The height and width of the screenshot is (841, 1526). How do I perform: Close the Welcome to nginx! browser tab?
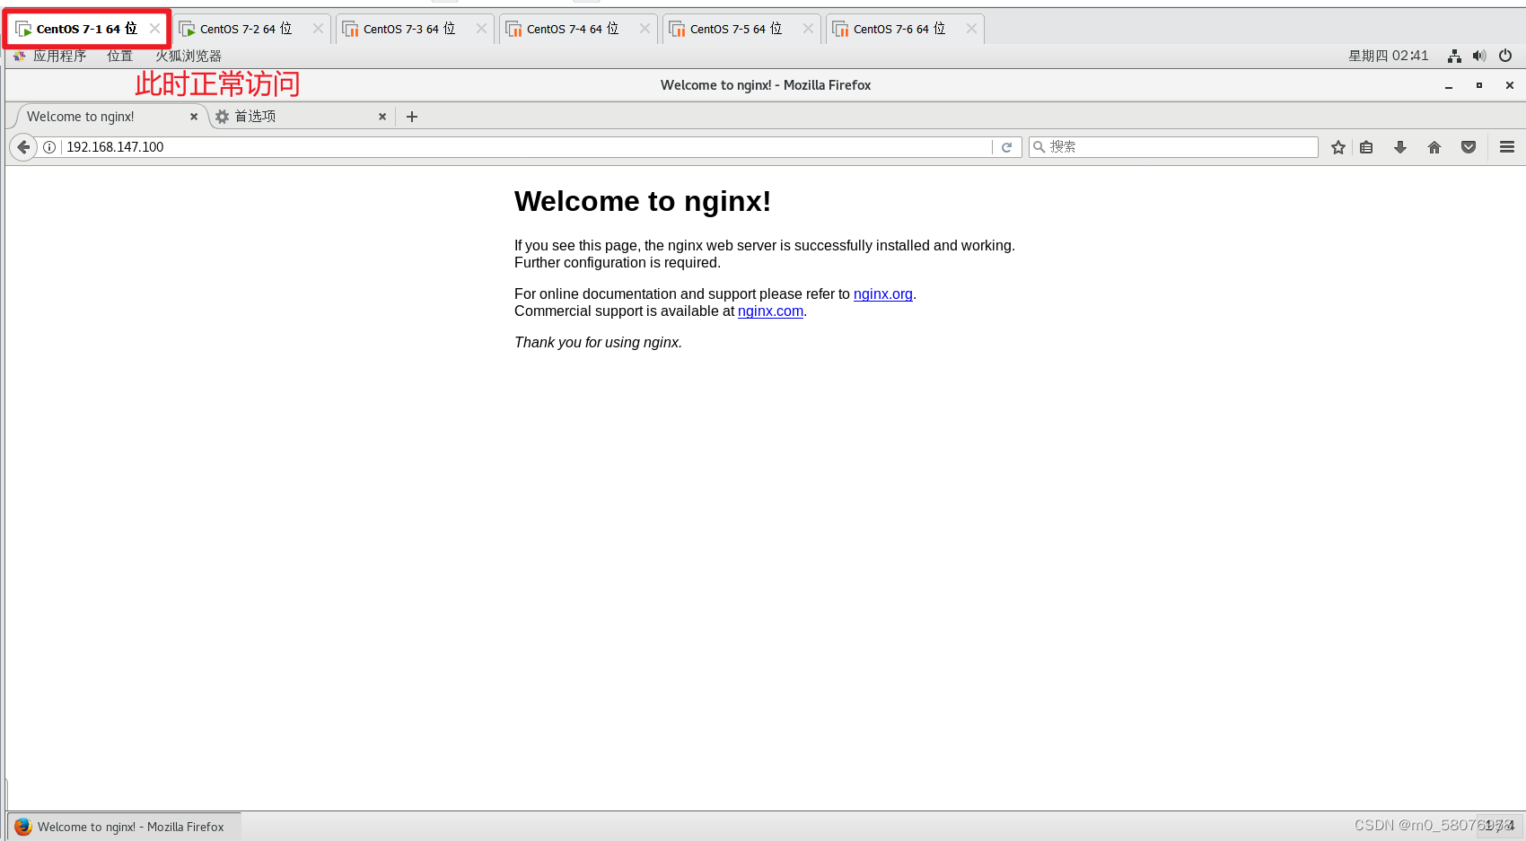(194, 117)
